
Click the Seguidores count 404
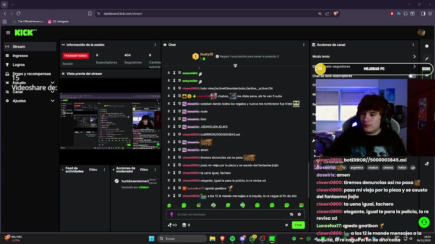tap(127, 55)
